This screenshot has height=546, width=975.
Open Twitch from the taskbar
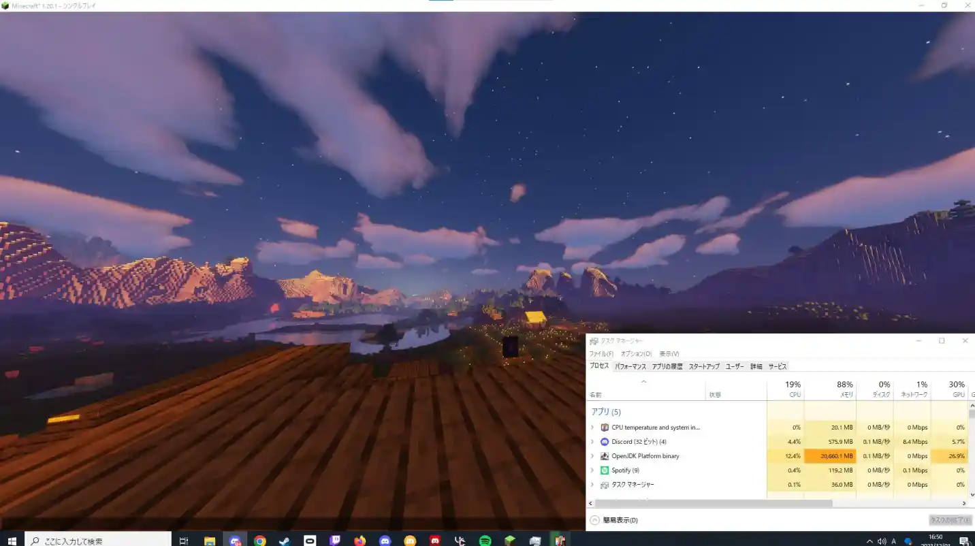pos(335,541)
